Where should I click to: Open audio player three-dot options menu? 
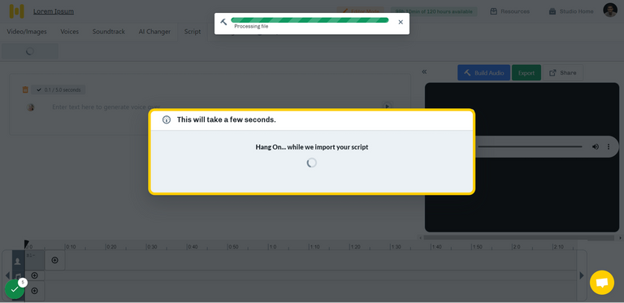click(x=608, y=147)
